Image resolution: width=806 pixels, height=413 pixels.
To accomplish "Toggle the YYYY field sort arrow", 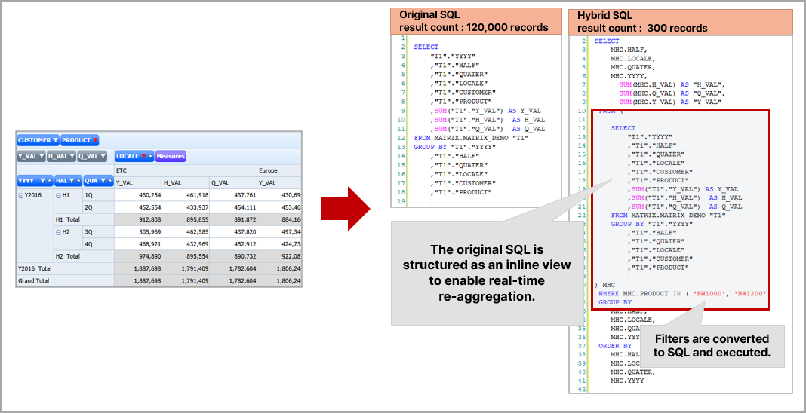I will [49, 181].
